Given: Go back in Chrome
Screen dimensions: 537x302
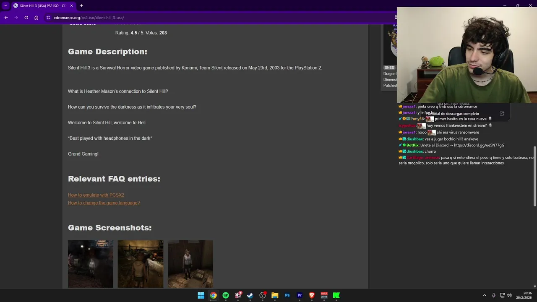Looking at the screenshot, I should coord(6,18).
